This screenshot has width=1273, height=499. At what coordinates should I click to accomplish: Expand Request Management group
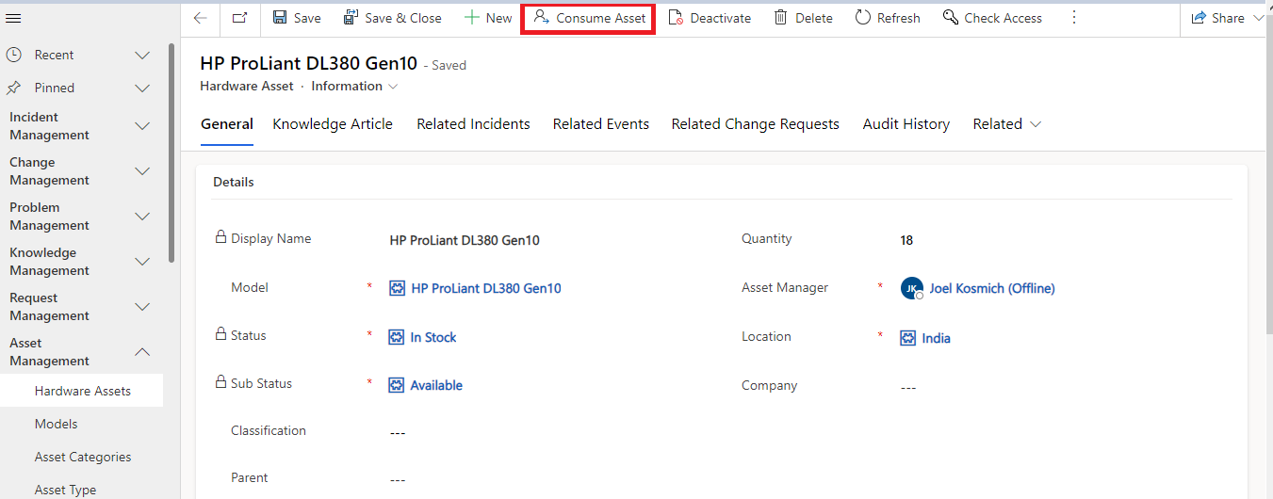click(x=142, y=307)
